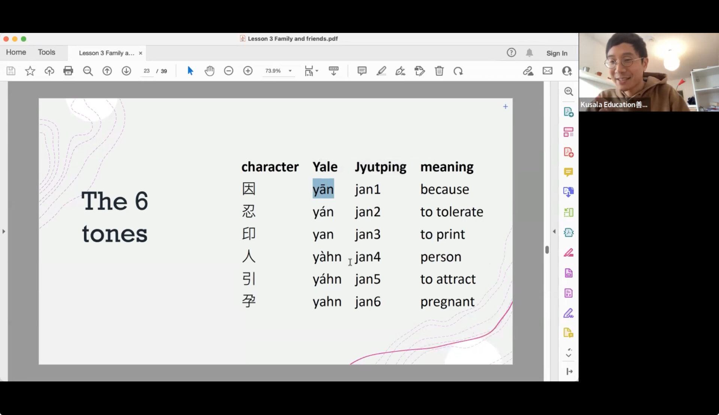Rotate page with circular arrow icon

(458, 71)
